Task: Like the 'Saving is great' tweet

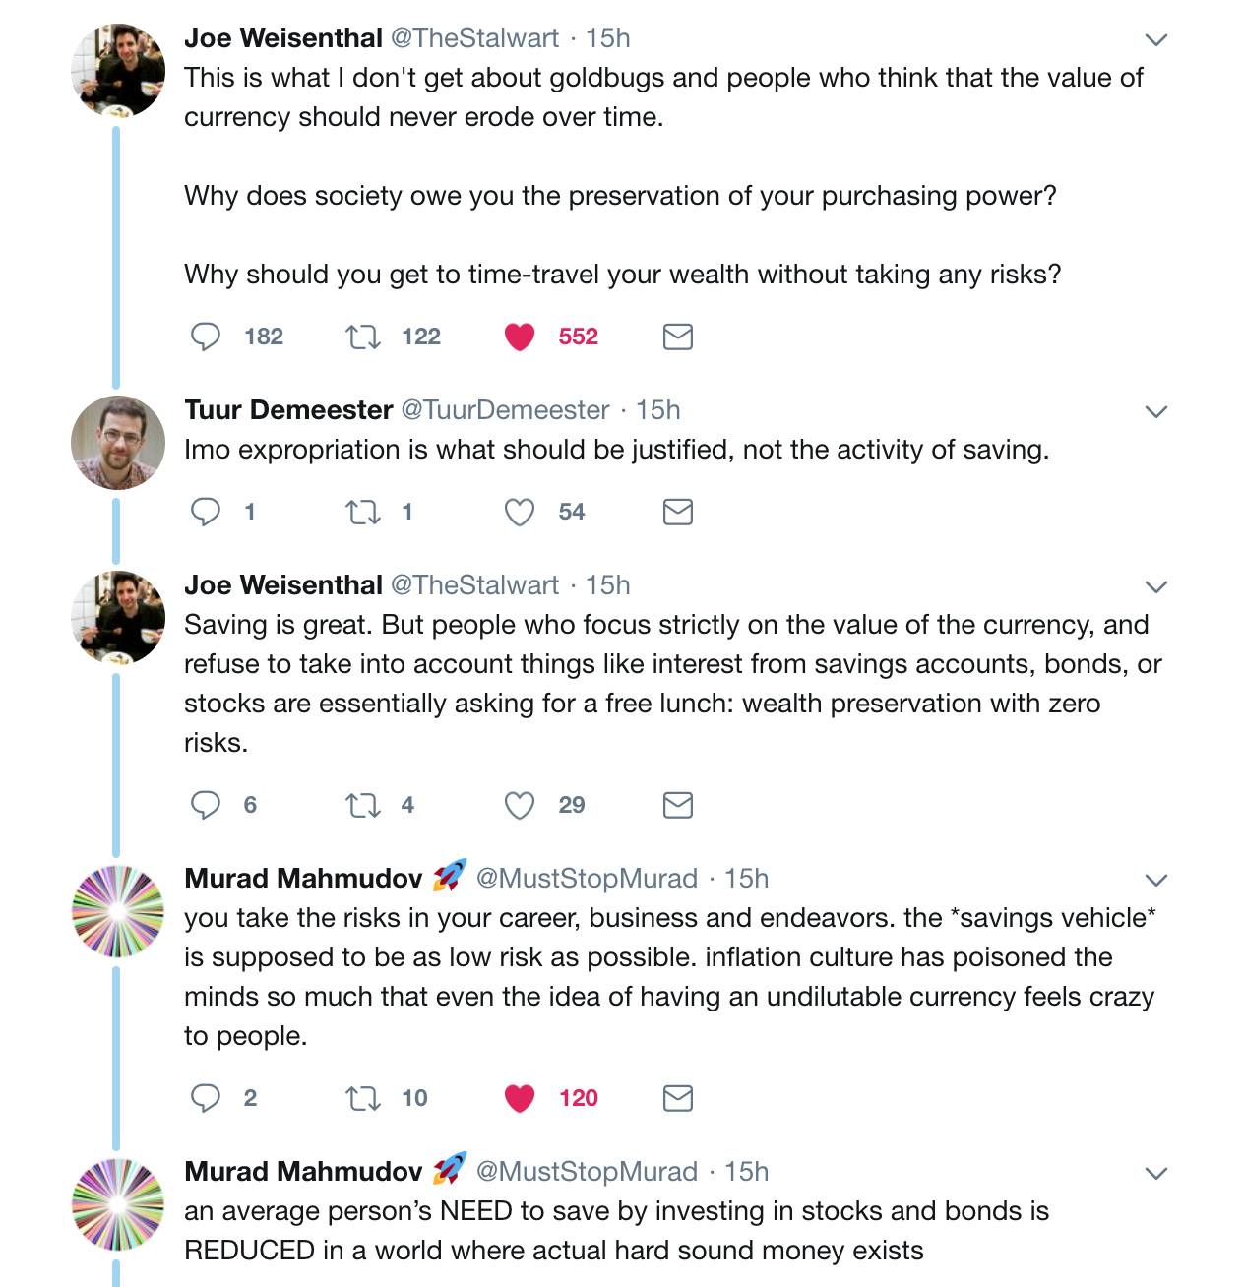Action: tap(520, 806)
